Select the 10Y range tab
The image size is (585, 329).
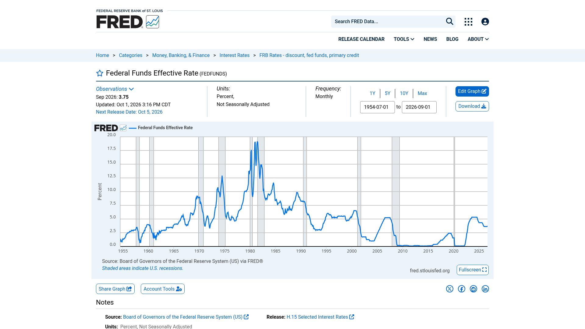[x=404, y=94]
